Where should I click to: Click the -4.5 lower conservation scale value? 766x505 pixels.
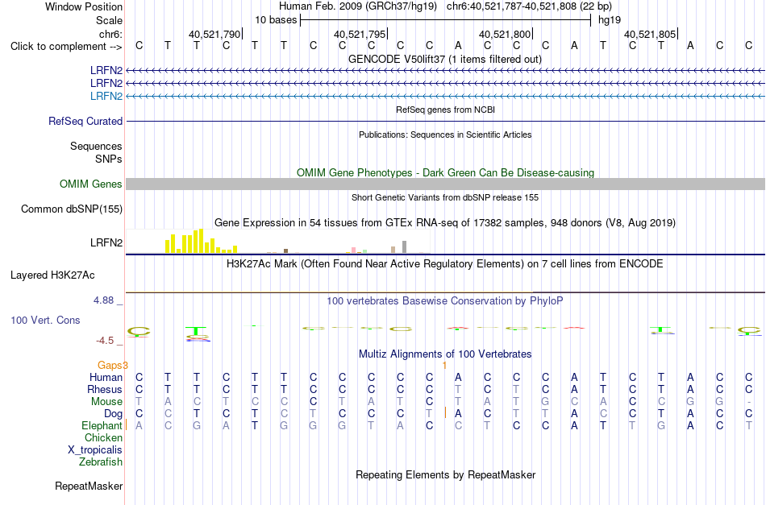point(105,341)
